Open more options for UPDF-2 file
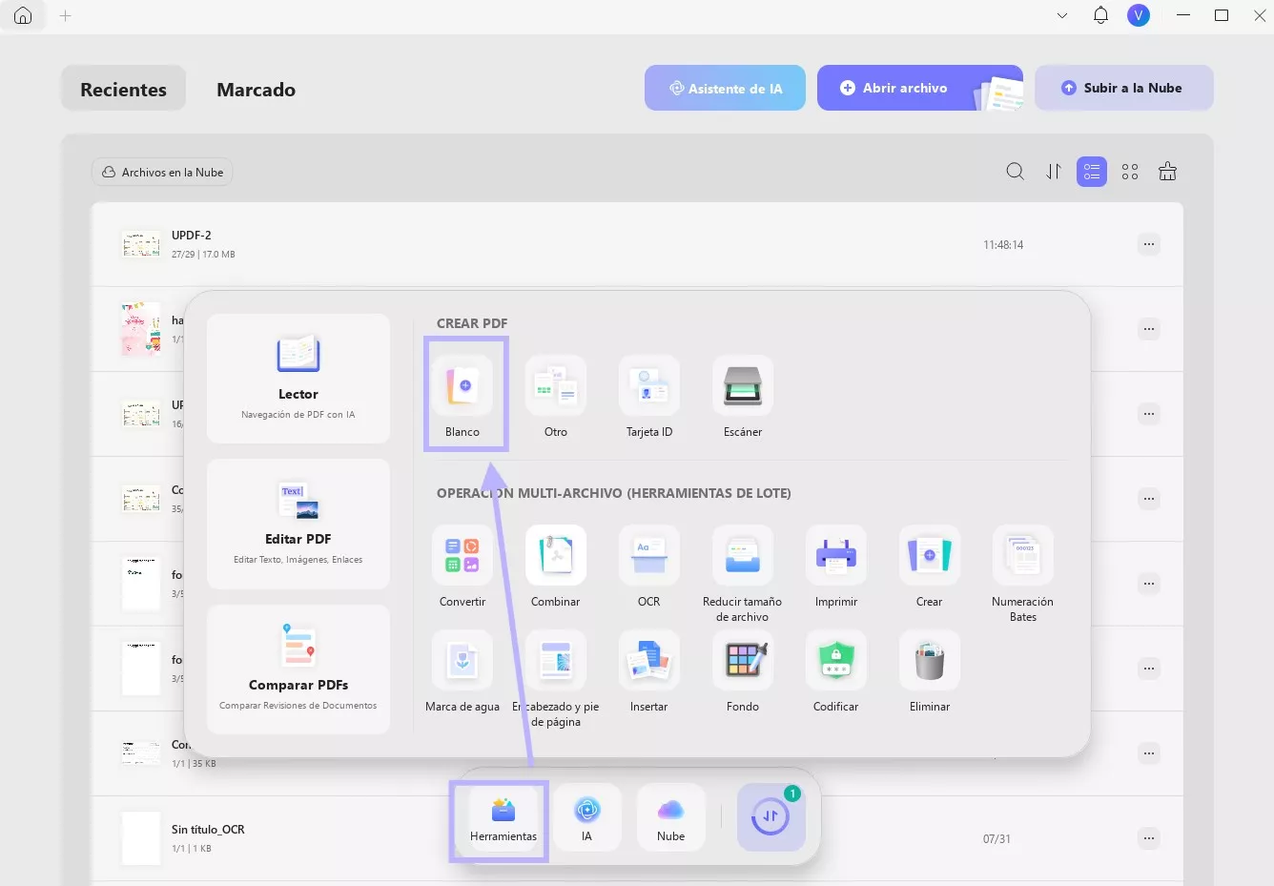 click(1149, 244)
